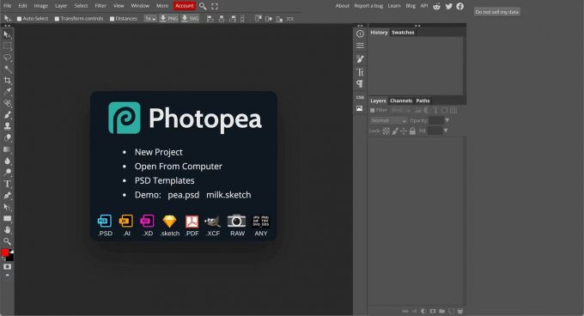Expand the Opacity slider arrow
The width and height of the screenshot is (584, 316).
coord(447,120)
